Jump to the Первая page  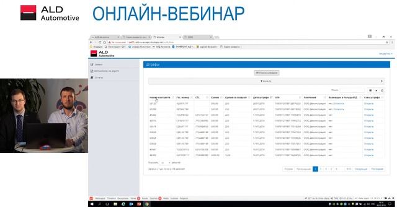coord(288,169)
